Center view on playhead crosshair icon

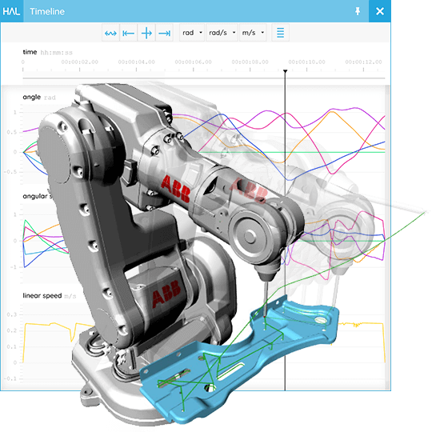(x=146, y=33)
